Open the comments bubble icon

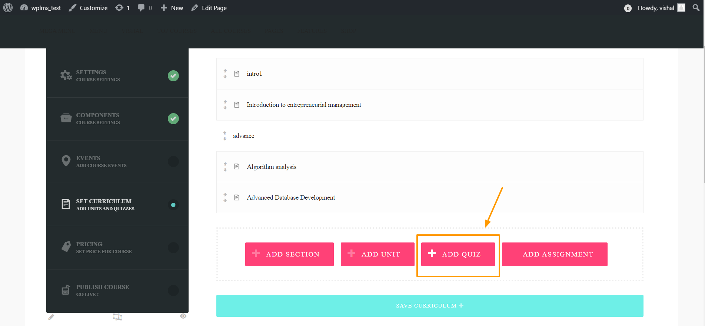click(145, 8)
